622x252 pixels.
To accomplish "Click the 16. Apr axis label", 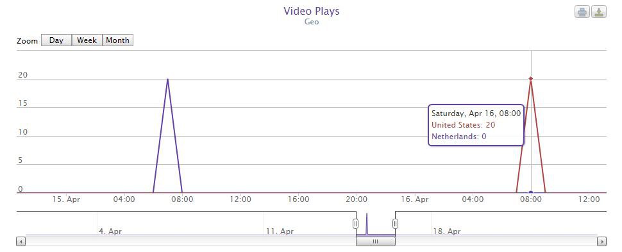I will click(414, 199).
